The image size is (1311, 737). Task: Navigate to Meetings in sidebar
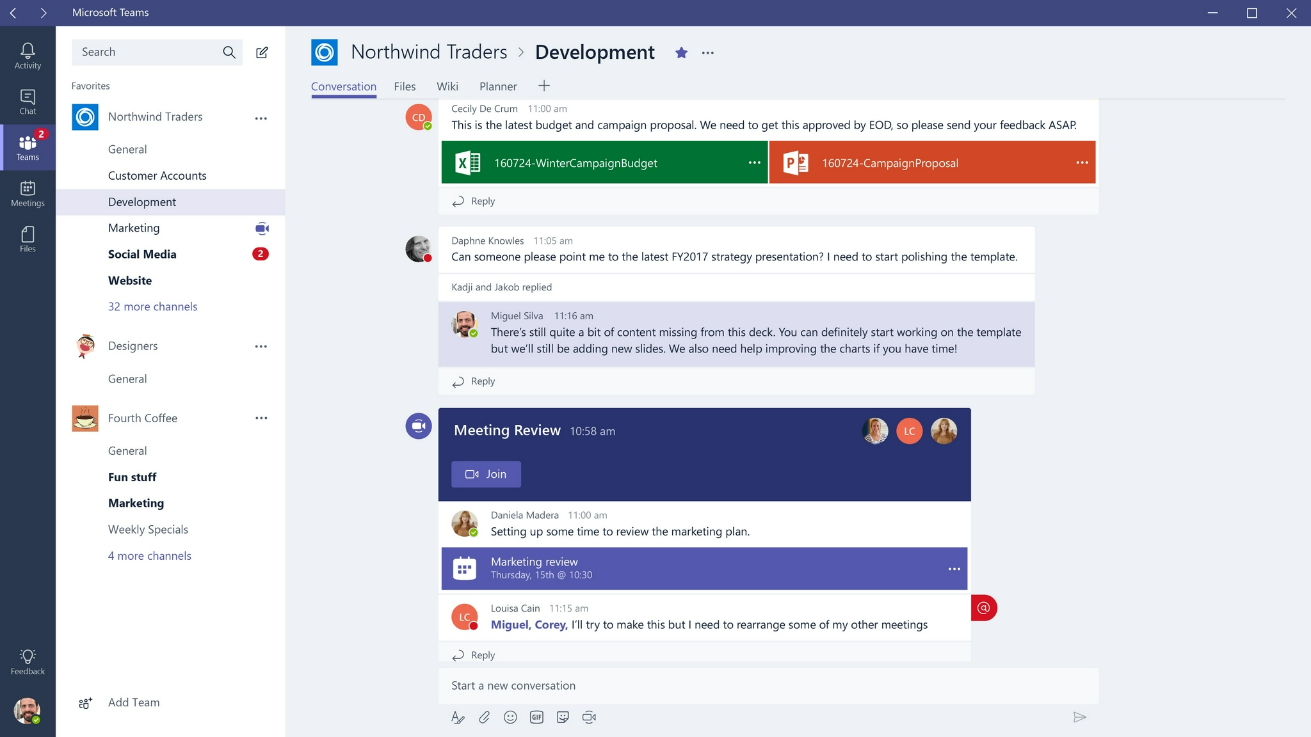click(x=27, y=193)
